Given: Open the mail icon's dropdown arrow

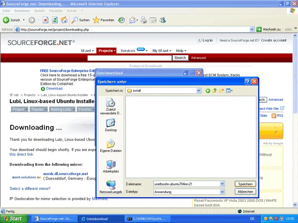Looking at the screenshot, I should pyautogui.click(x=137, y=20).
